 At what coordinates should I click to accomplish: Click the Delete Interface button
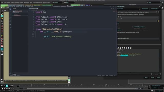(x=155, y=9)
